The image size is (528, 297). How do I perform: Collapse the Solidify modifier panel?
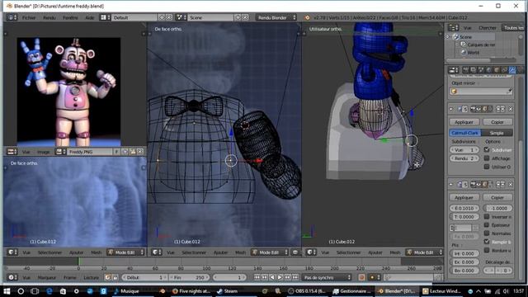451,184
